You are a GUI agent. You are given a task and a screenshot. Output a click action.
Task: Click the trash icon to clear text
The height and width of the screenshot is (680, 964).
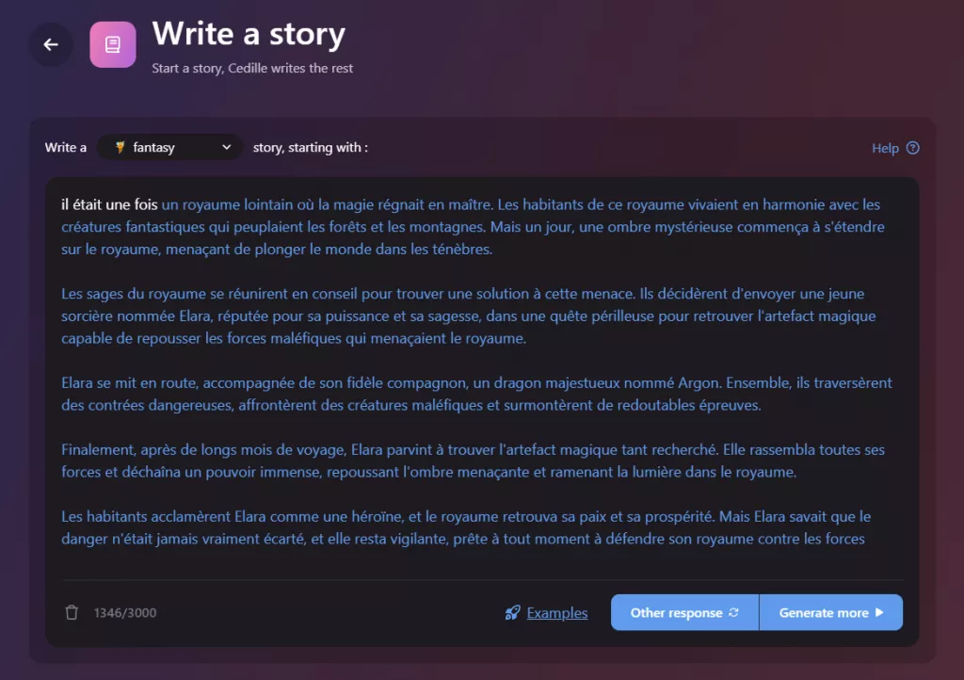[72, 612]
